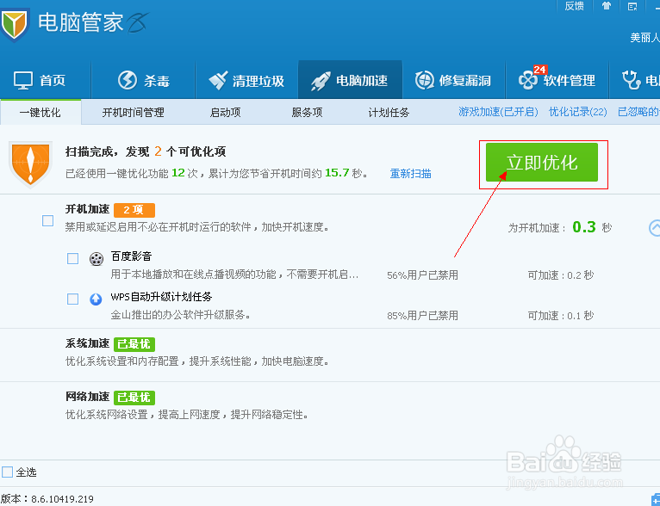The image size is (660, 506).
Task: Open the 计划任务 tab
Action: click(389, 112)
